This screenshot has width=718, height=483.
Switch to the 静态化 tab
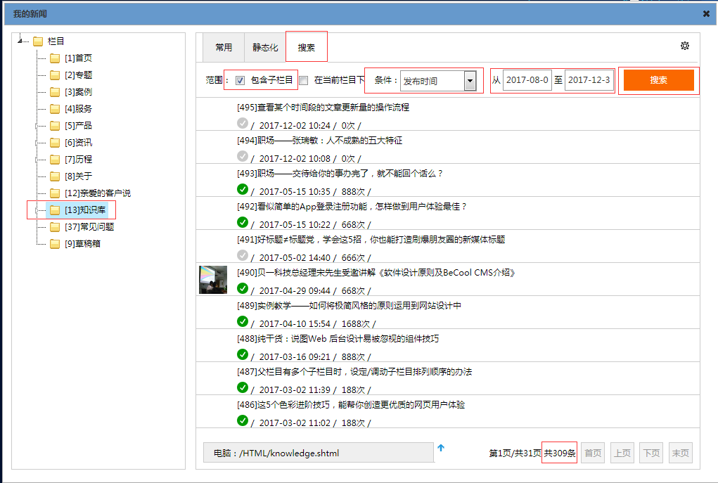(x=265, y=48)
